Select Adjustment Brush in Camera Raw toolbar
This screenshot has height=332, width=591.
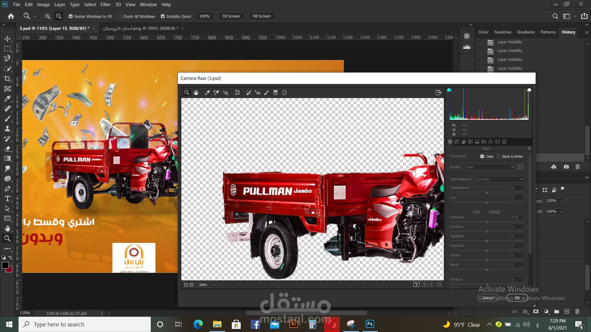click(267, 93)
